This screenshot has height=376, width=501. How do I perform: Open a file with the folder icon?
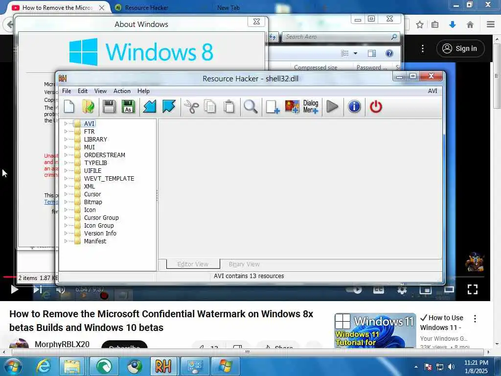click(89, 106)
